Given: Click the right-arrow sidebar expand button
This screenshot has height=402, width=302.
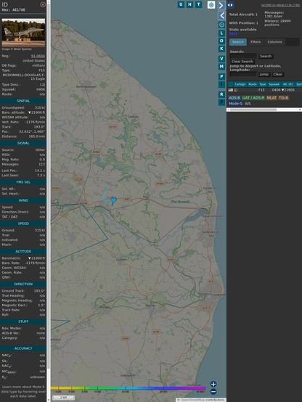Looking at the screenshot, I should click(221, 5).
